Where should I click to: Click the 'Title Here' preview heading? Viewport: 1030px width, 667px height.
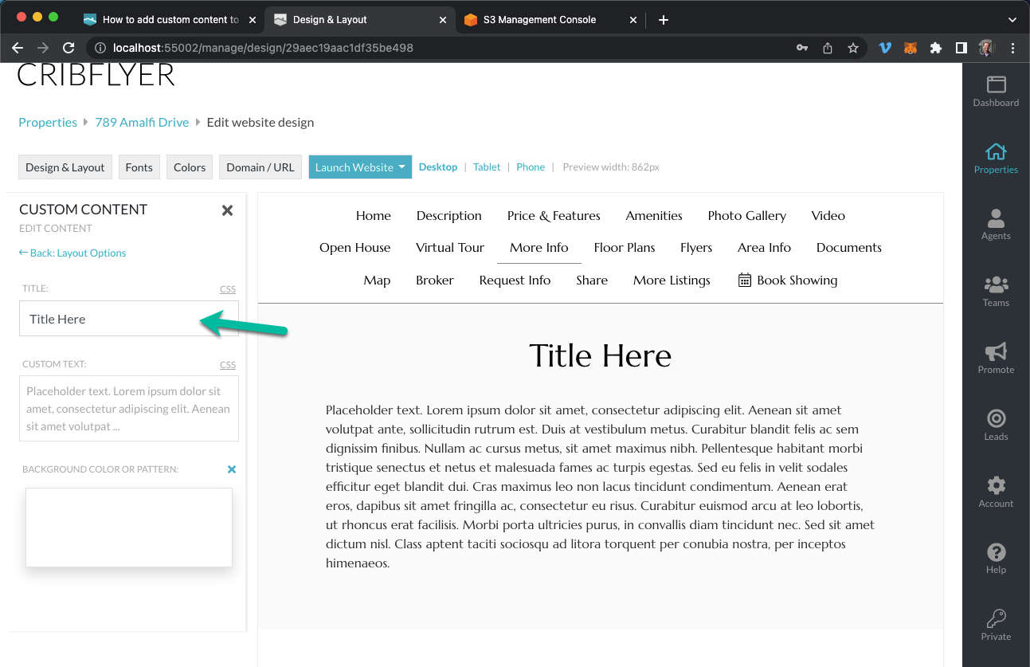(x=600, y=355)
